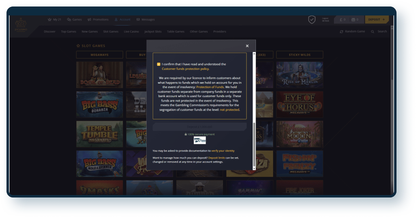Open the Customer funds protection policy link
The height and width of the screenshot is (217, 416).
click(x=185, y=69)
